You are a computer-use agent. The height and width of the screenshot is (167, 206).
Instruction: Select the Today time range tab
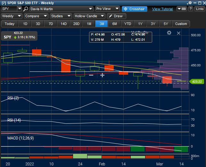point(10,24)
